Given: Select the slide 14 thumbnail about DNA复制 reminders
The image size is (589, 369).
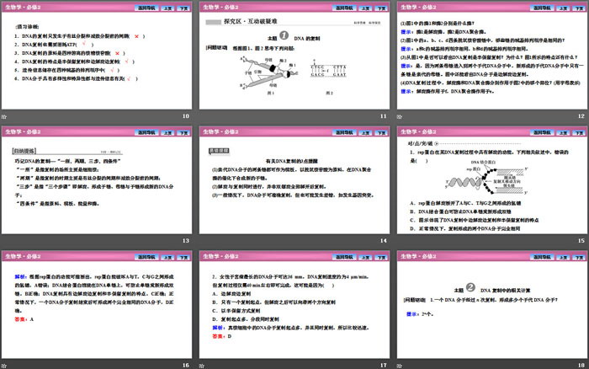Looking at the screenshot, I should [x=294, y=179].
